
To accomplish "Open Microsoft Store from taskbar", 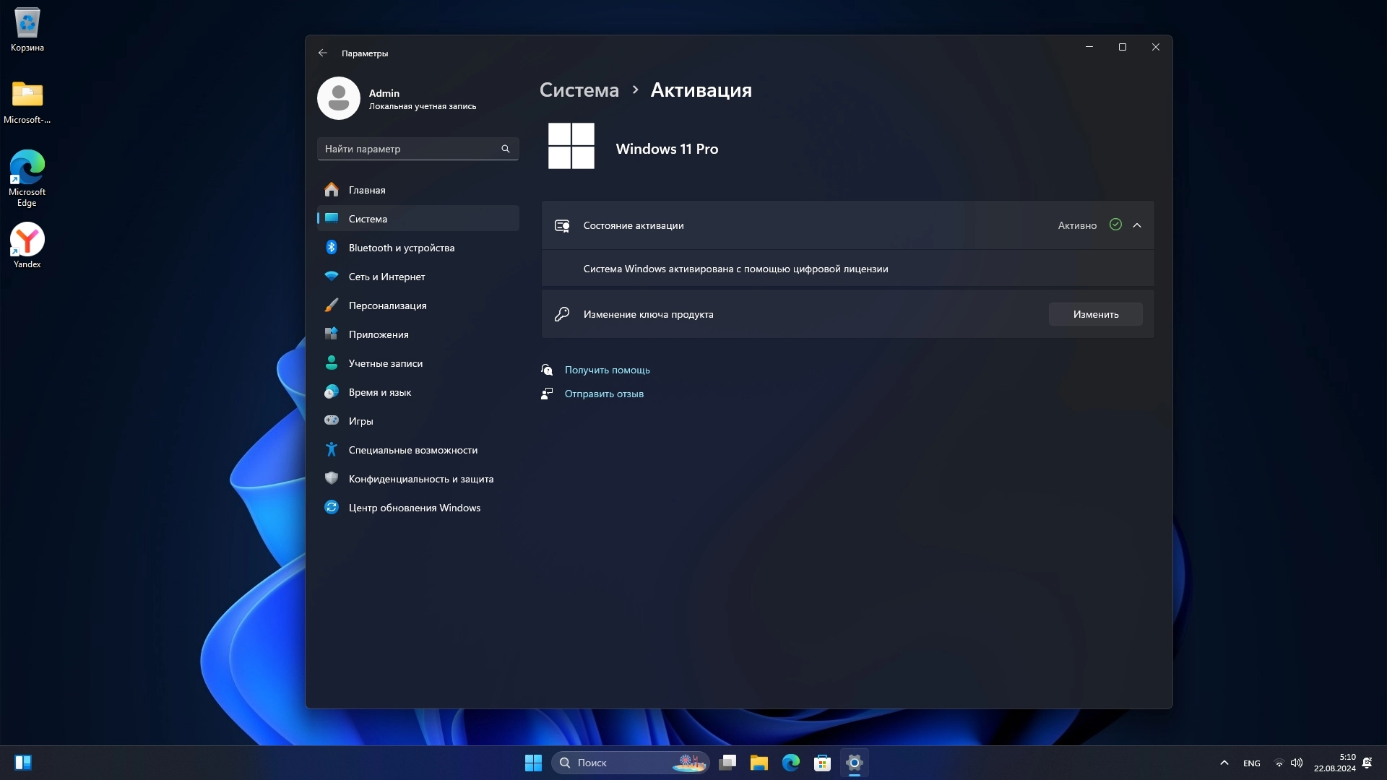I will coord(822,763).
